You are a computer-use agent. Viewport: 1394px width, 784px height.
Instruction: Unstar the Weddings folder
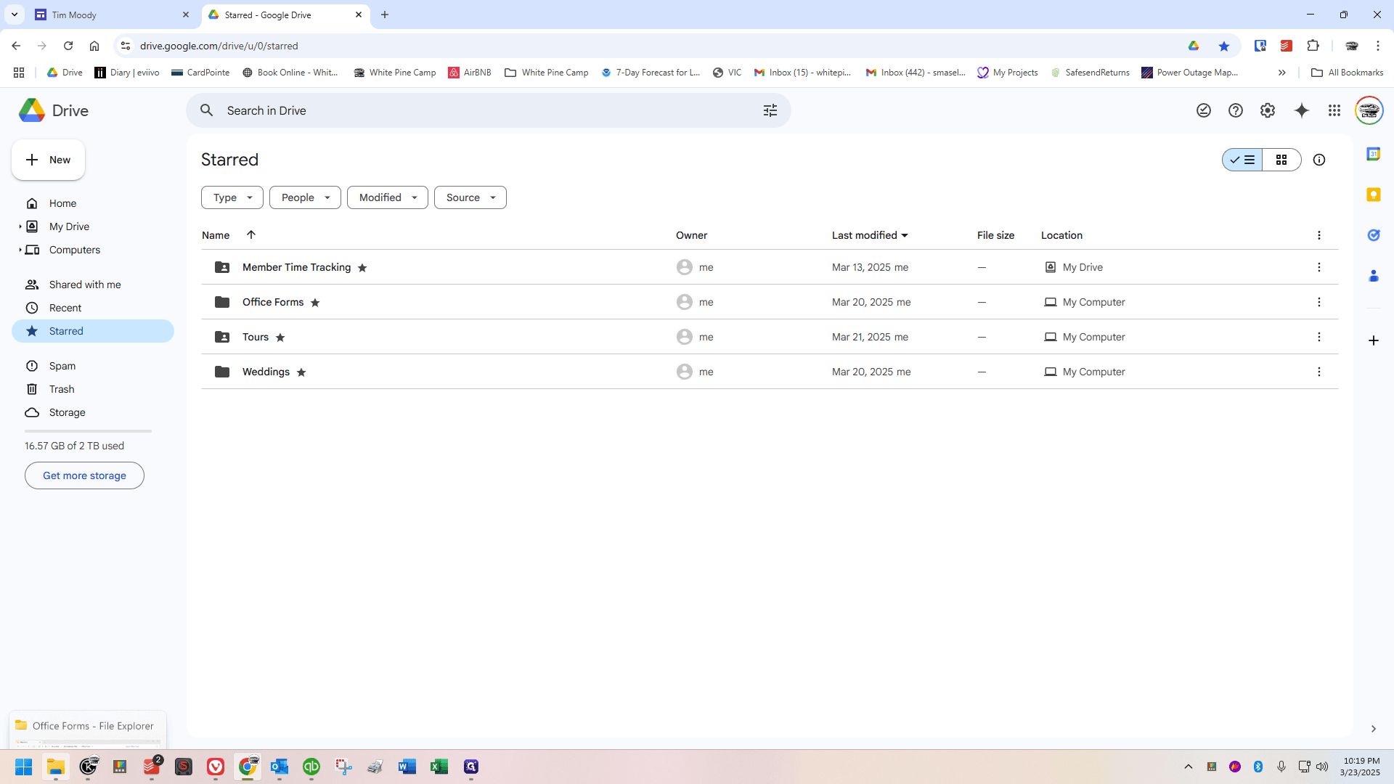coord(301,372)
